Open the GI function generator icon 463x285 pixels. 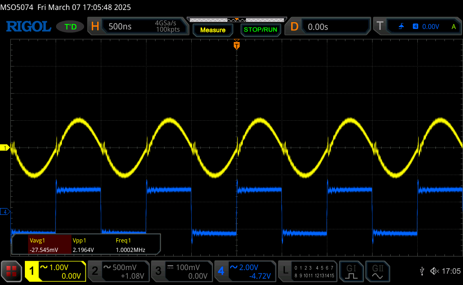tap(351, 271)
